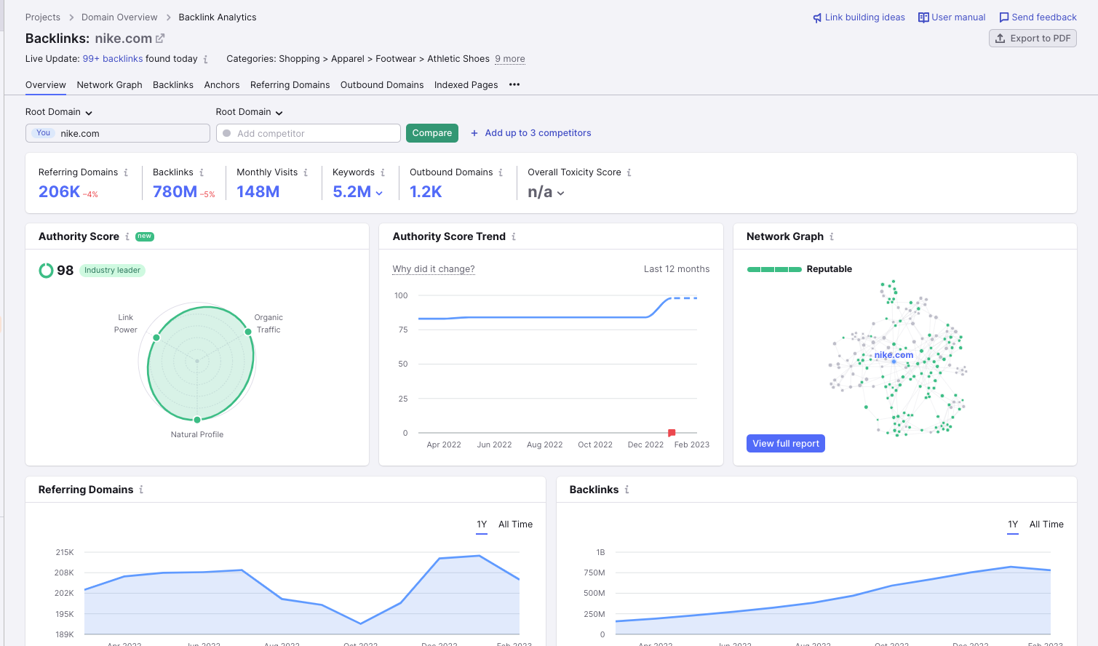Image resolution: width=1098 pixels, height=646 pixels.
Task: Switch Backlinks chart to All Time
Action: pyautogui.click(x=1046, y=525)
